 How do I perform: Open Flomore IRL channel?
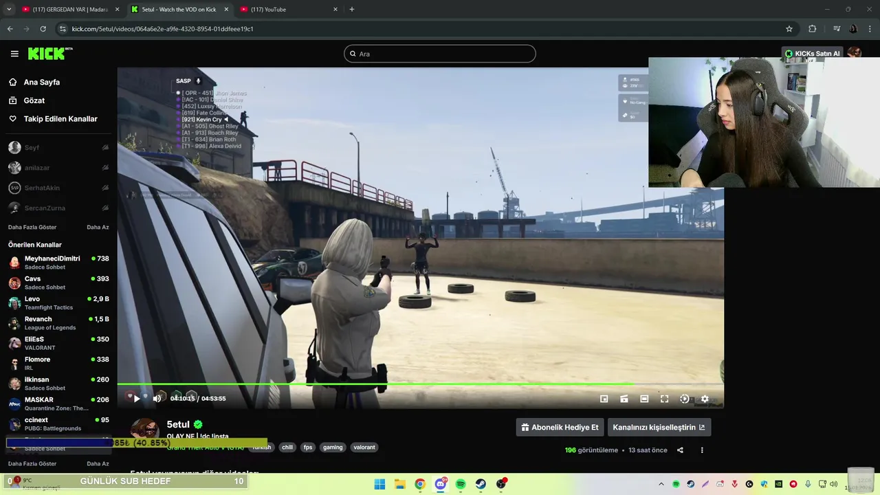coord(58,363)
